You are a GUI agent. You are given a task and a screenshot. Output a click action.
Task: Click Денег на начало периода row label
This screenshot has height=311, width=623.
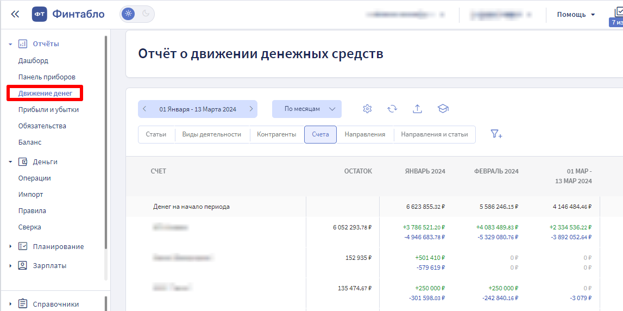(x=192, y=207)
